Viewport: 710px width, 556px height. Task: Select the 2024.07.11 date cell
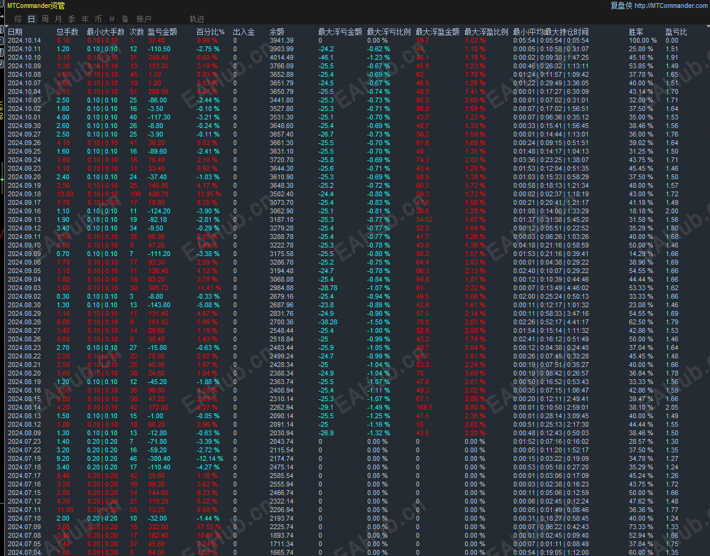coord(24,510)
